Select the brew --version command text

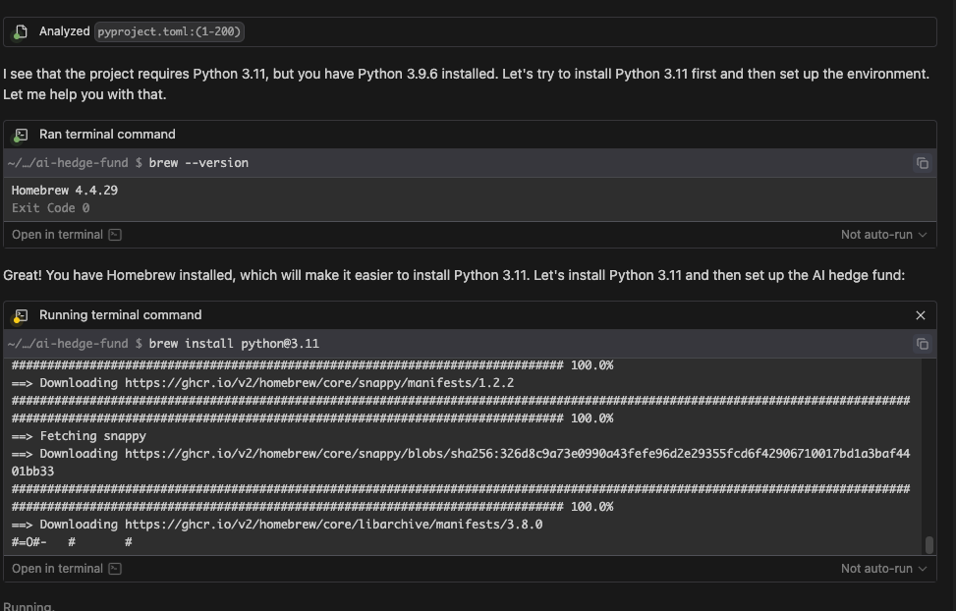198,163
